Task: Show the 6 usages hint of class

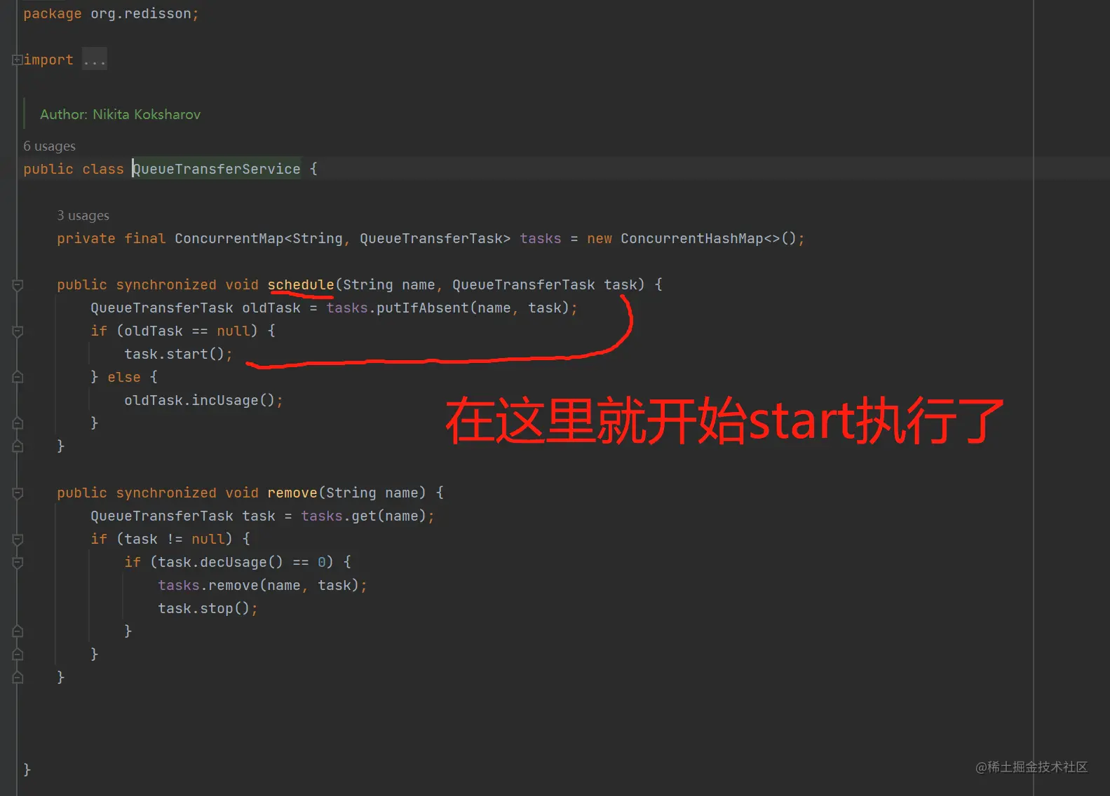Action: (x=49, y=146)
